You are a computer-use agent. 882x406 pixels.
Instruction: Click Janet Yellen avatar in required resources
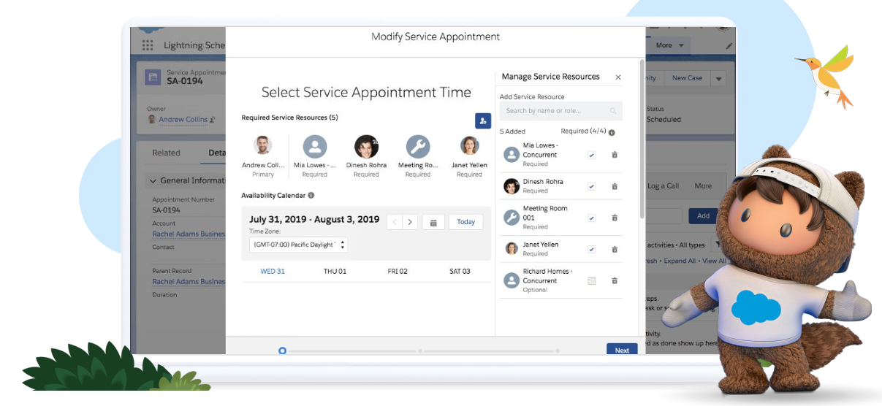pos(470,146)
